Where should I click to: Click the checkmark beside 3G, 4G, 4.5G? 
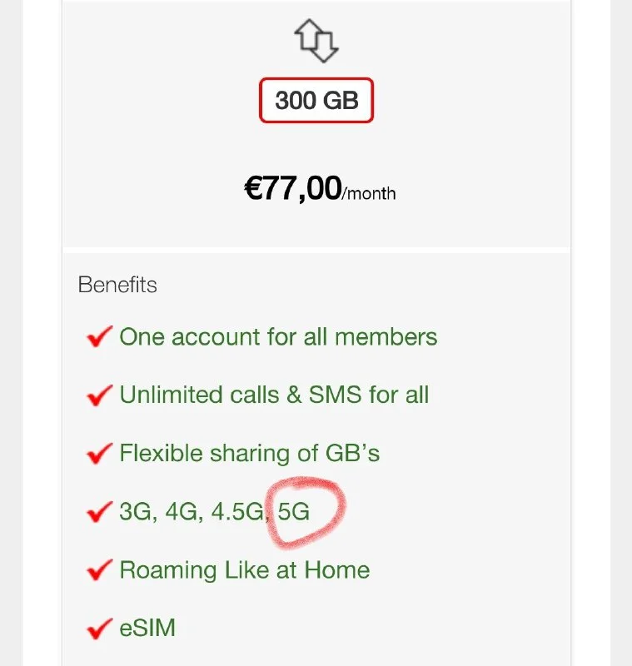pos(99,512)
